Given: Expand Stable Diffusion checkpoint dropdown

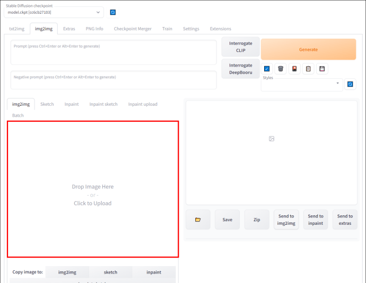Looking at the screenshot, I should pos(54,12).
